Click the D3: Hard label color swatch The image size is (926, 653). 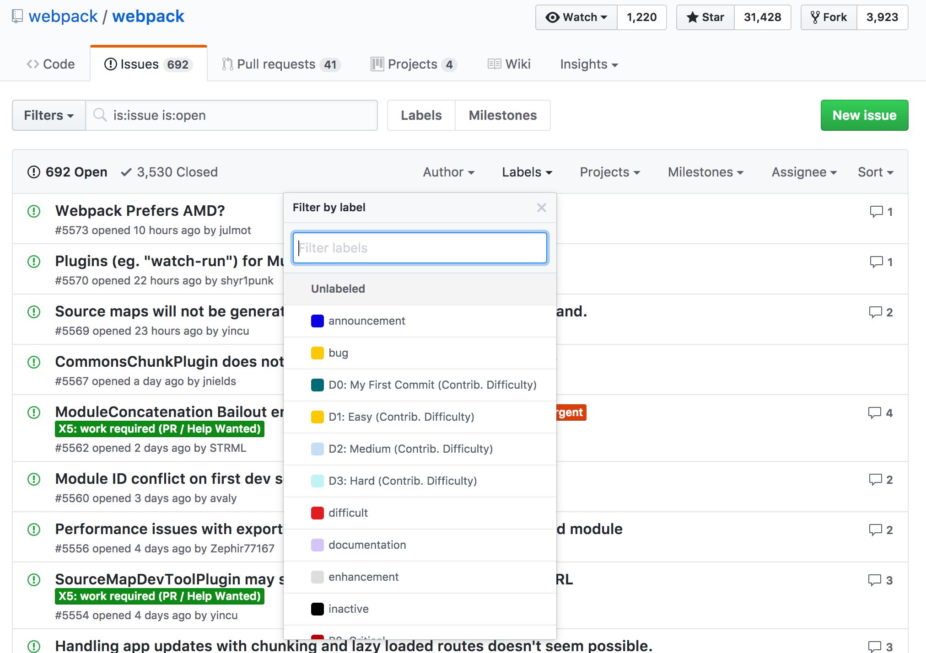tap(318, 481)
